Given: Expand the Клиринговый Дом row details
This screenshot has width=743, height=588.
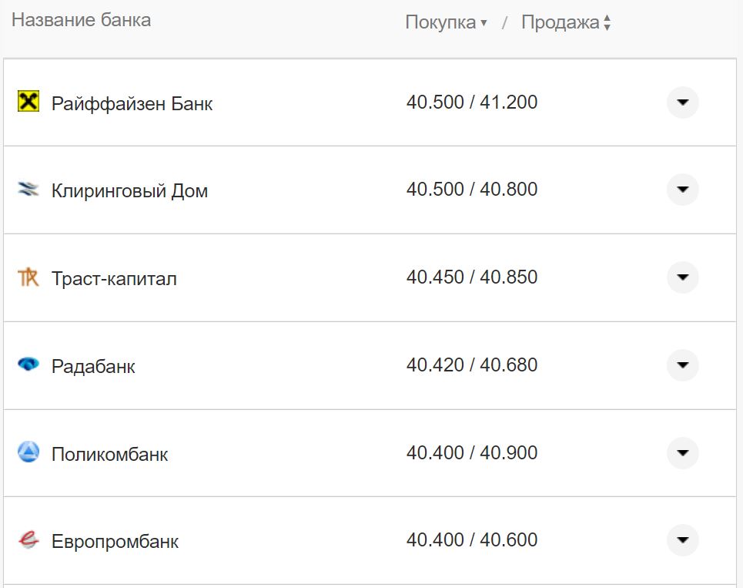Looking at the screenshot, I should pos(682,190).
